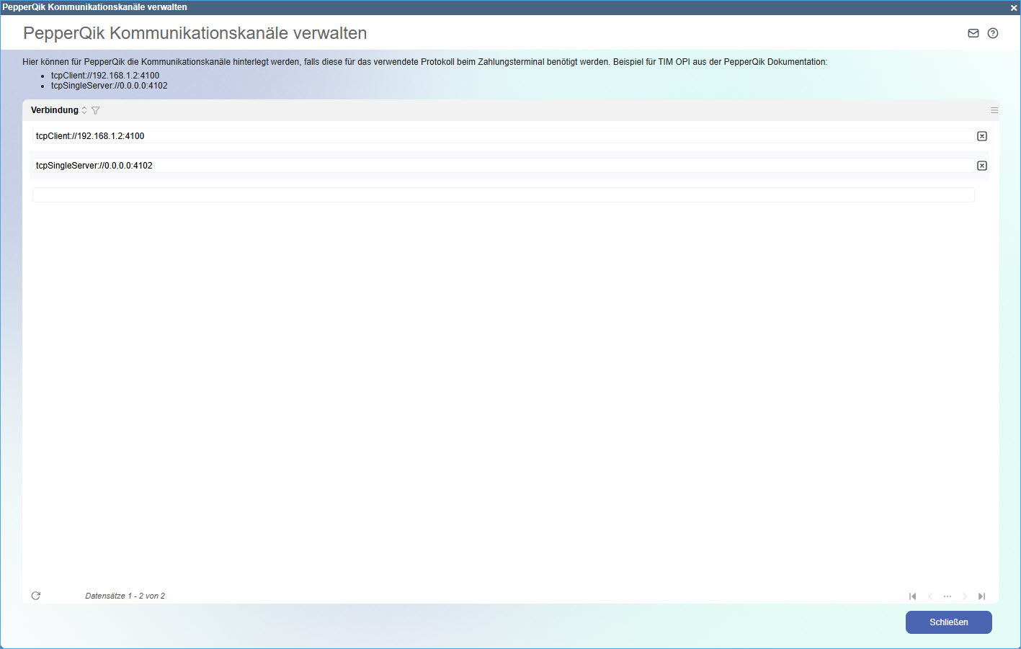This screenshot has width=1021, height=649.
Task: Edit the tcpSingleServer://0.0.0.0:4102 connection field
Action: tap(504, 166)
